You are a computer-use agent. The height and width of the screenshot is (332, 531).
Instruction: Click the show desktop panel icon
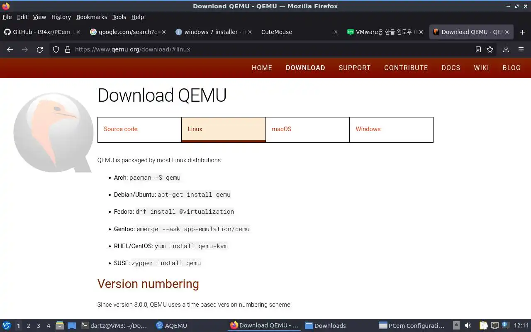click(x=71, y=325)
